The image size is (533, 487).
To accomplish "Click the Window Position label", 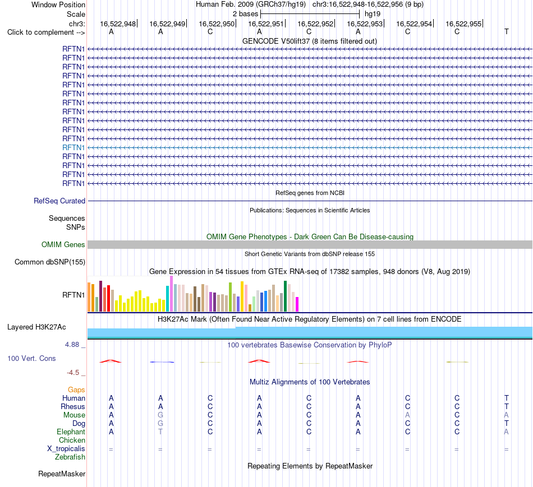I will [58, 4].
